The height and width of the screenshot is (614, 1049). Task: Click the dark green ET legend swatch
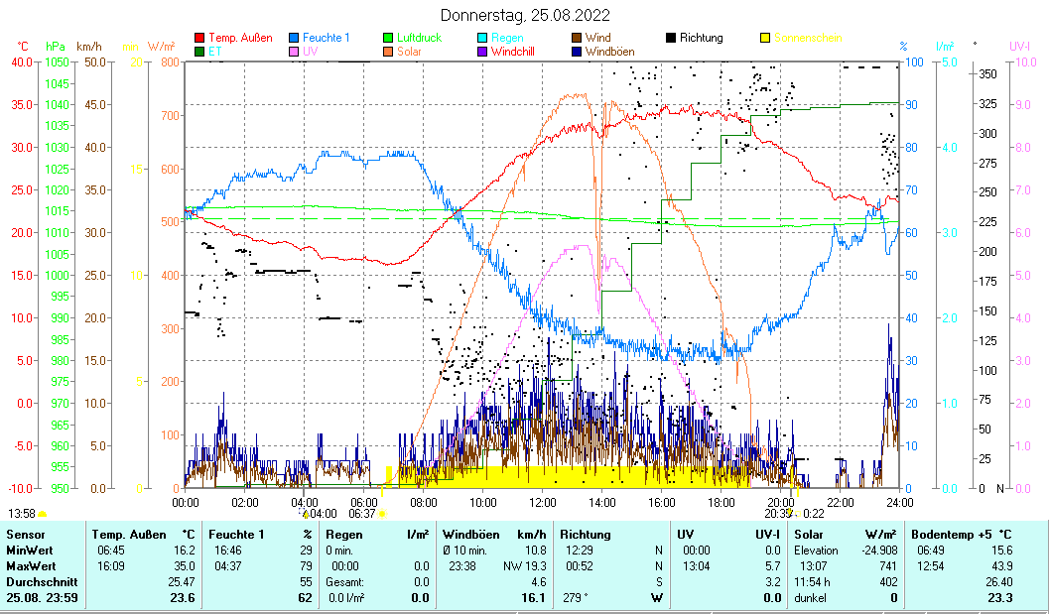199,52
